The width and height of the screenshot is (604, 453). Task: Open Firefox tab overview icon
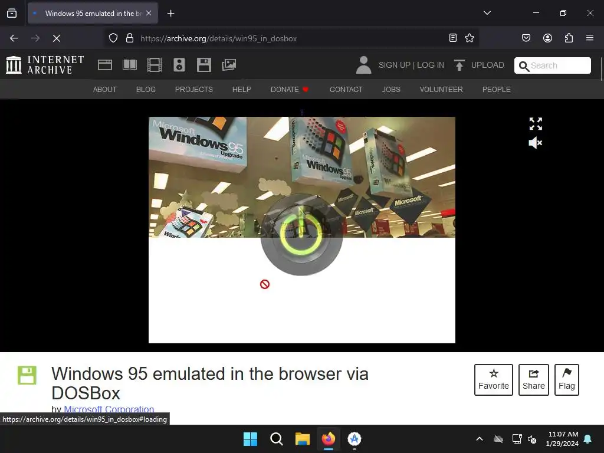[x=12, y=13]
